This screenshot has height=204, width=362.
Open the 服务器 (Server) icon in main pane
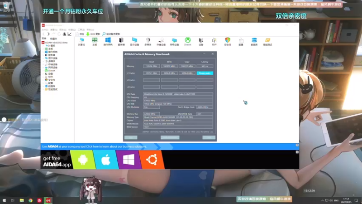(x=121, y=42)
